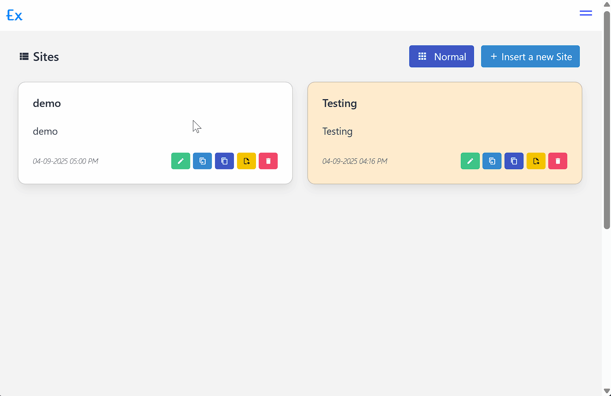This screenshot has width=611, height=396.
Task: Export the demo site using the yellow file icon
Action: point(246,161)
